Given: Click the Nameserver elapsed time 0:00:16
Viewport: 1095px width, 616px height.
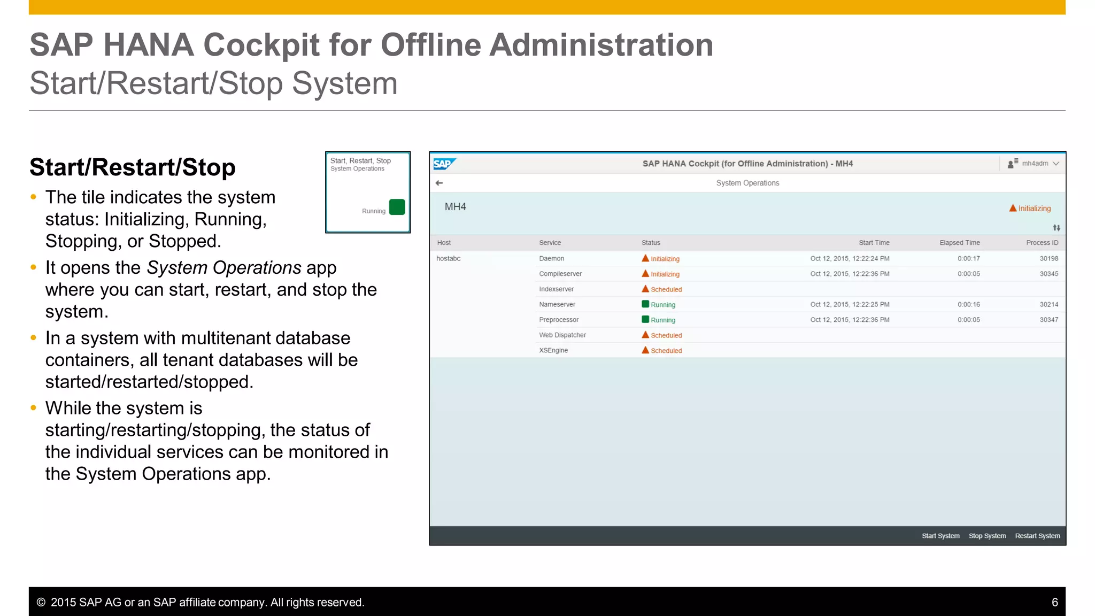Looking at the screenshot, I should 969,304.
